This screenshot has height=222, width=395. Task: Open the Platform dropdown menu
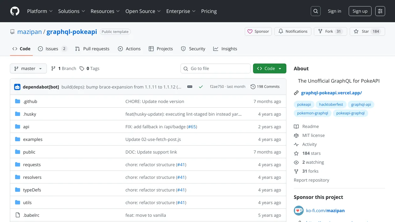tap(40, 11)
